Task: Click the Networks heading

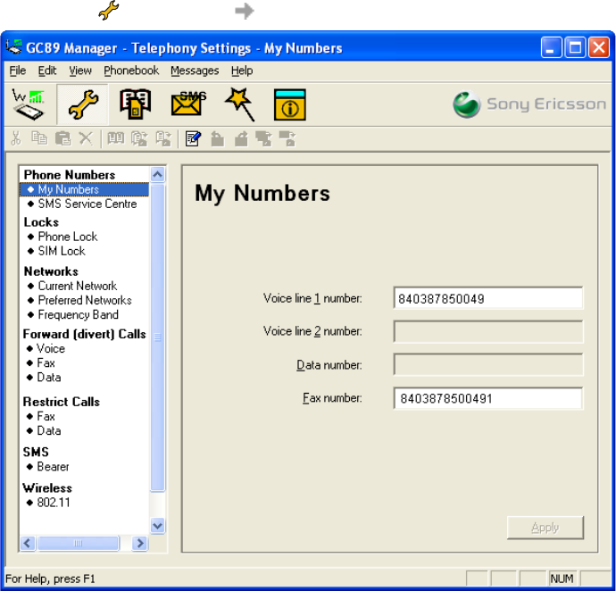Action: pos(51,271)
